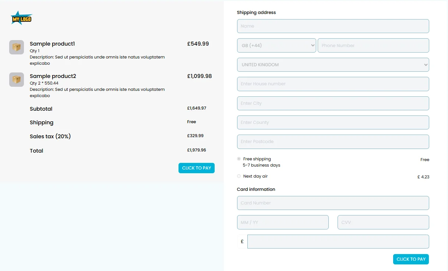Click the Card Number field
448x271 pixels.
332,203
